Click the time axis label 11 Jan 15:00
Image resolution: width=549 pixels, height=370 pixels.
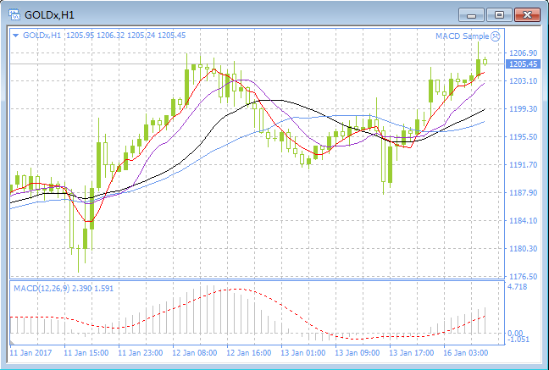pos(86,352)
